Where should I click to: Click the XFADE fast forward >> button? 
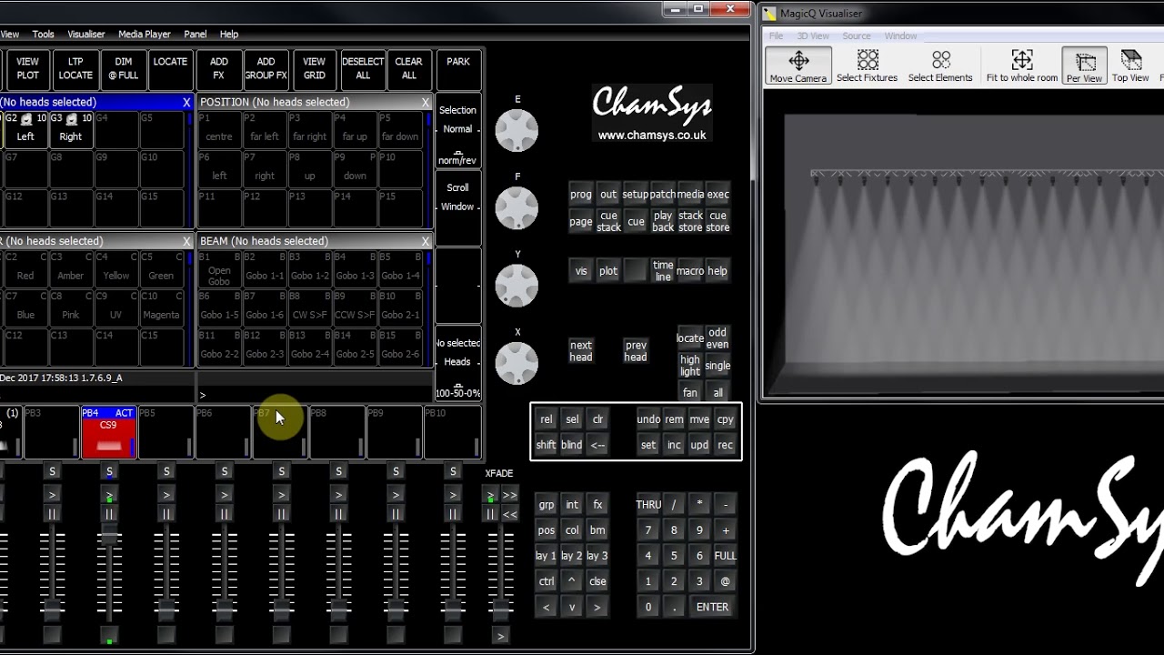[x=509, y=495]
